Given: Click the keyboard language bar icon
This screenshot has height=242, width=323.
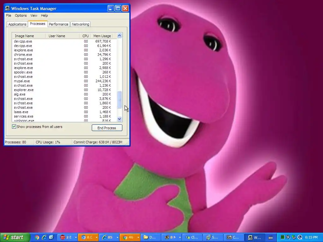Looking at the screenshot, I should tap(271, 238).
